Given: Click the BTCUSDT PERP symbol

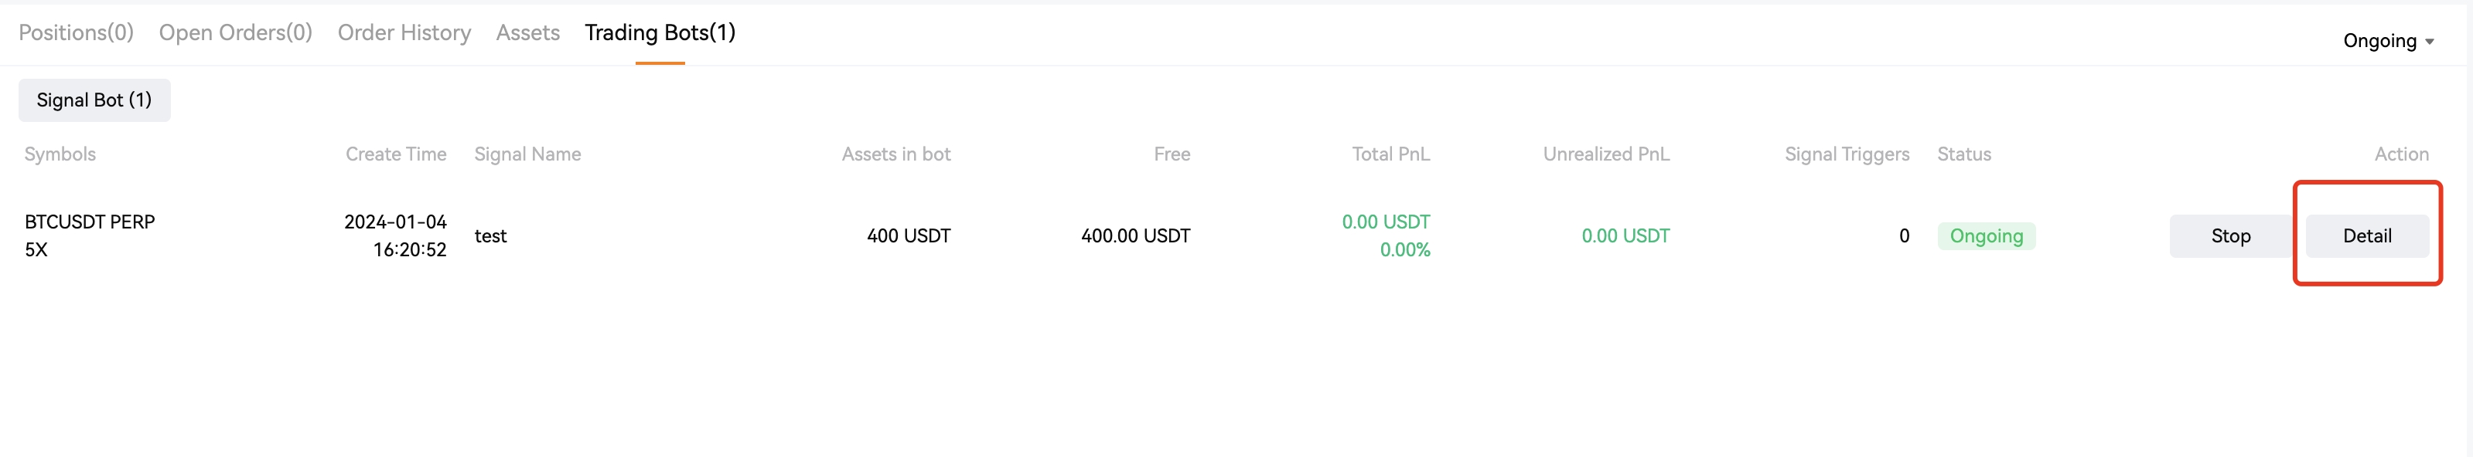Looking at the screenshot, I should (89, 222).
